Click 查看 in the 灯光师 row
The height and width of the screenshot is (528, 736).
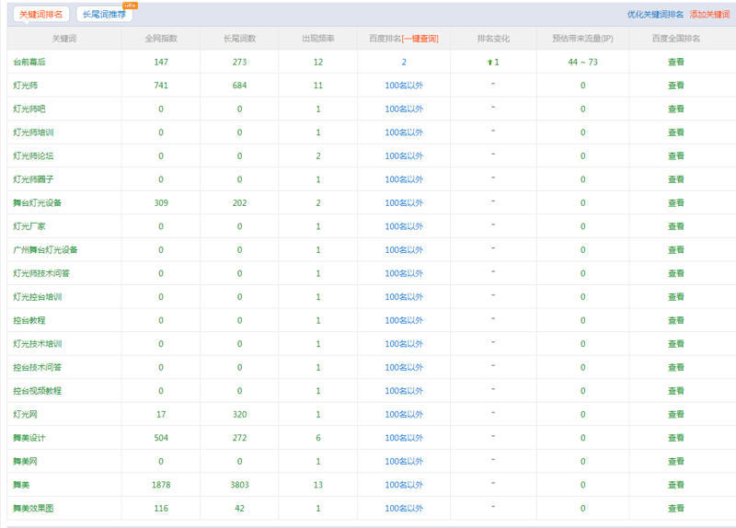click(675, 86)
